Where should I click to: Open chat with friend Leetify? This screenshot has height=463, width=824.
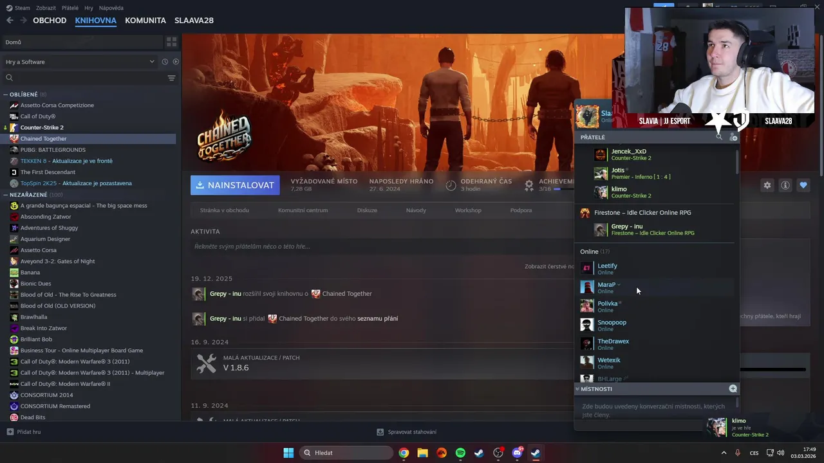point(655,269)
